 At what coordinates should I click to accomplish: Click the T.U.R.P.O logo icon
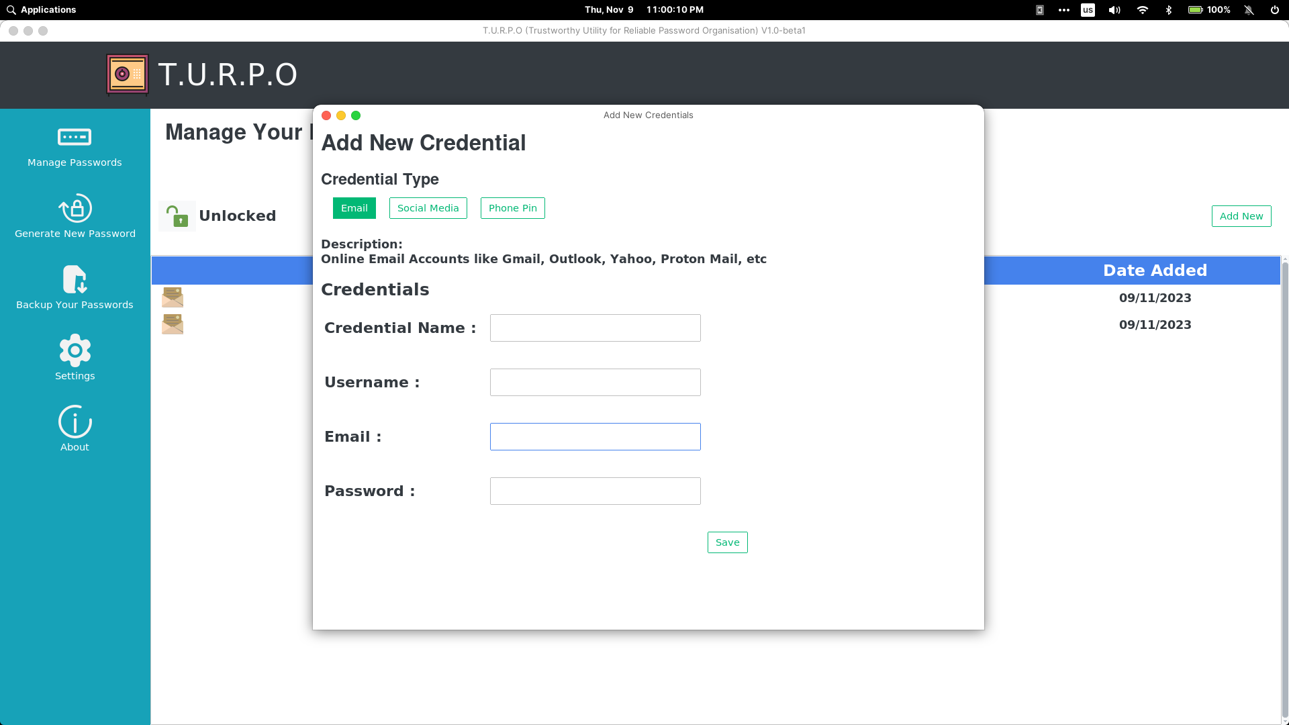(x=127, y=73)
